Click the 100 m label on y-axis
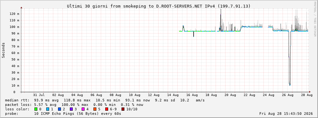Viewport: 318px width, 118px height. coord(15,27)
